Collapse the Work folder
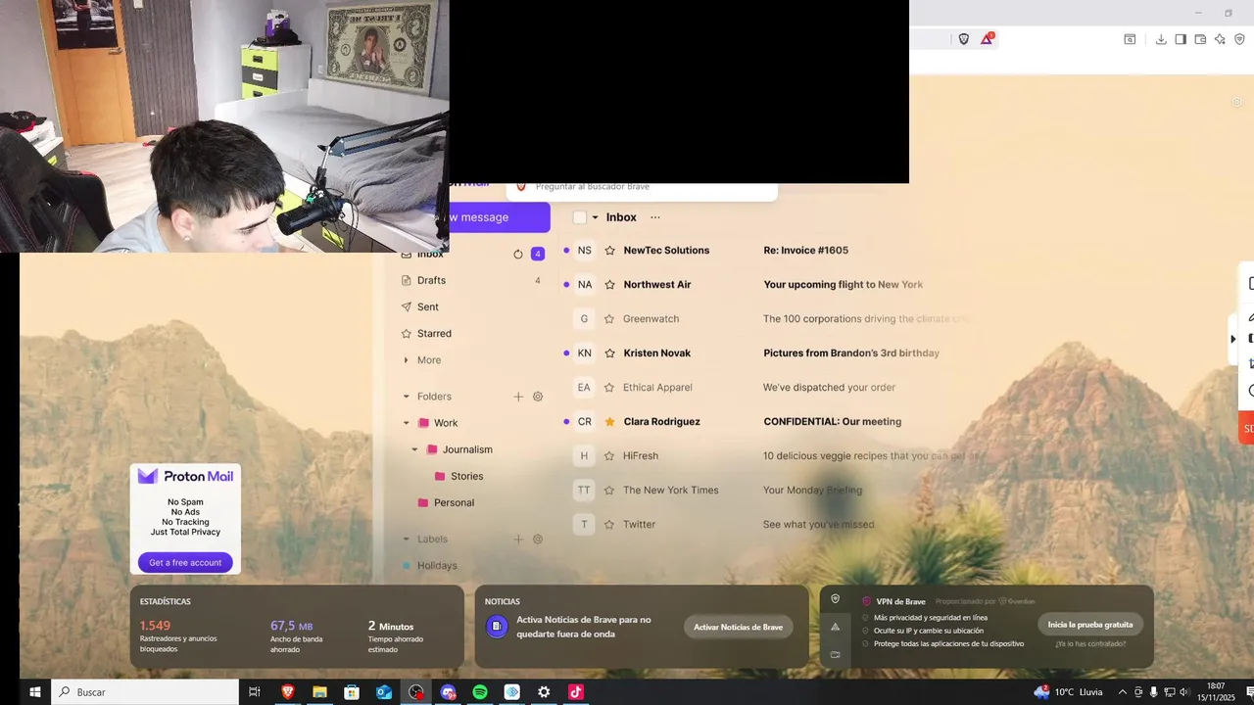This screenshot has height=705, width=1254. point(406,423)
